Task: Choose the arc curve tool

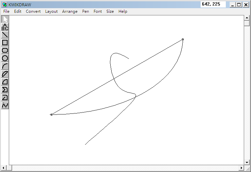Action: pyautogui.click(x=5, y=66)
